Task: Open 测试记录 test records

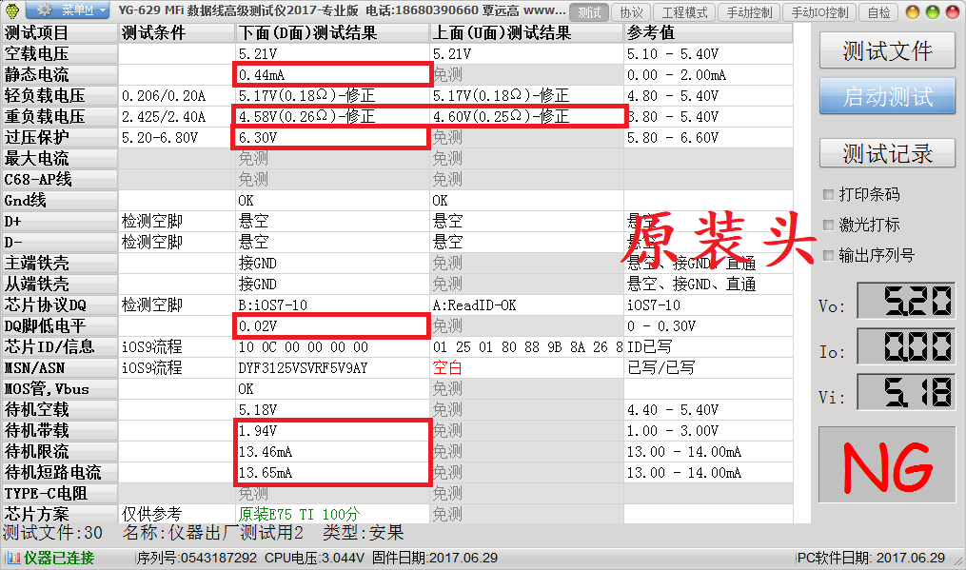Action: pos(886,153)
